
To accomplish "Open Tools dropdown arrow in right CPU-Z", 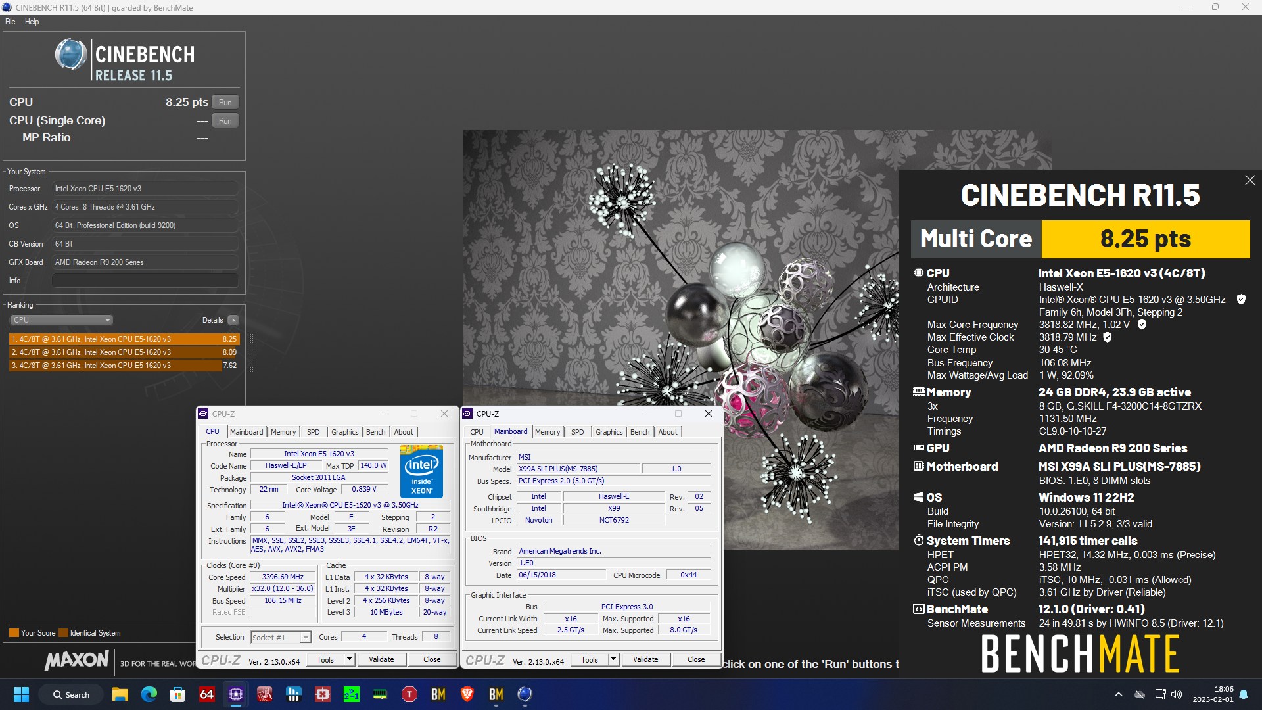I will pyautogui.click(x=613, y=659).
